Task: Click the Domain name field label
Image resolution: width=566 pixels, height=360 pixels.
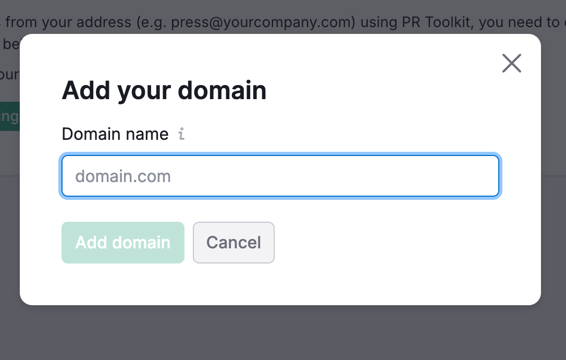Action: point(115,134)
